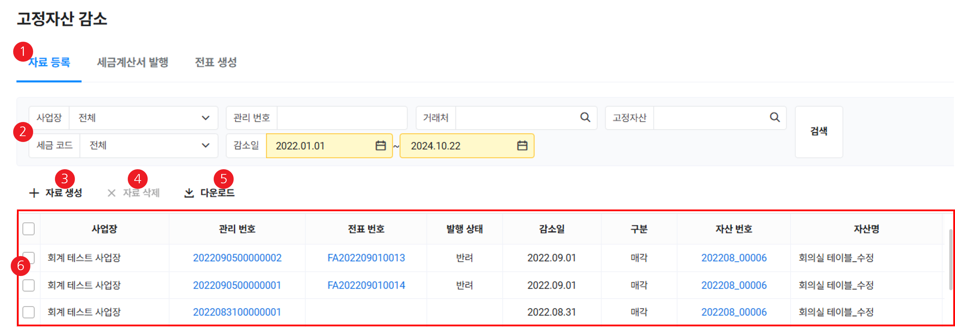Click the plus icon for 자료 생성
The height and width of the screenshot is (327, 955).
(x=34, y=193)
